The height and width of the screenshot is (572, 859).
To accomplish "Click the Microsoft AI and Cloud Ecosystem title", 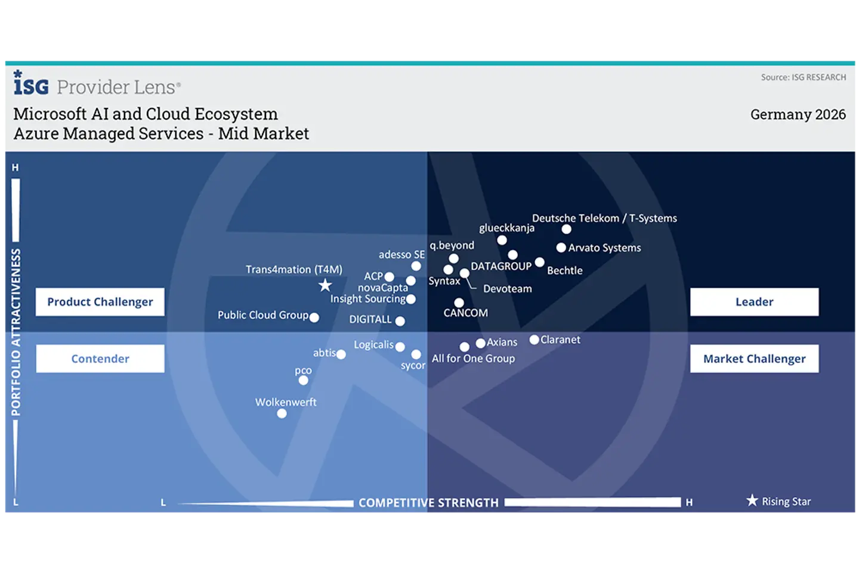I will [x=146, y=114].
